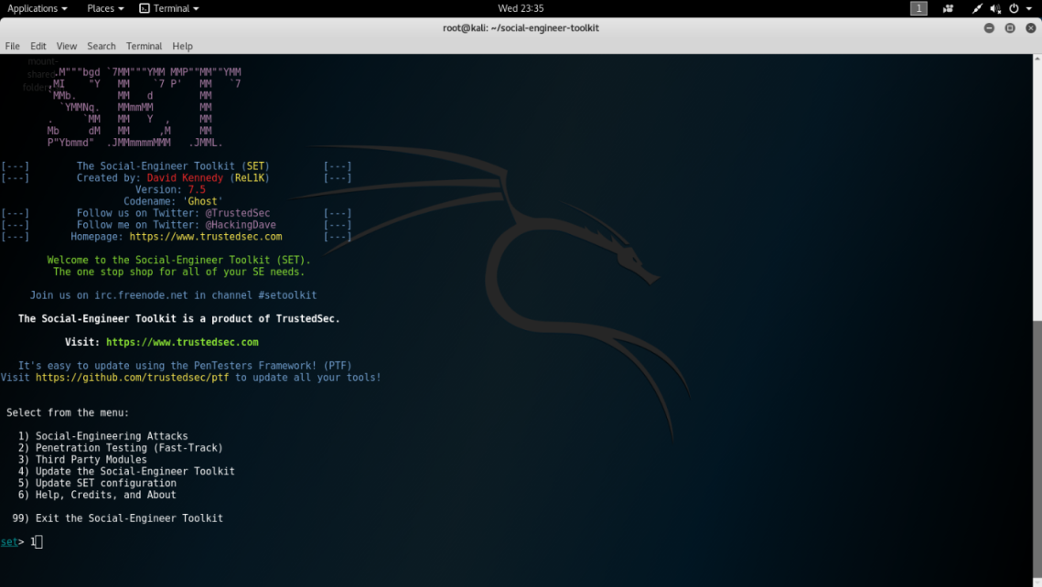
Task: Maximize the terminal window
Action: [x=1009, y=28]
